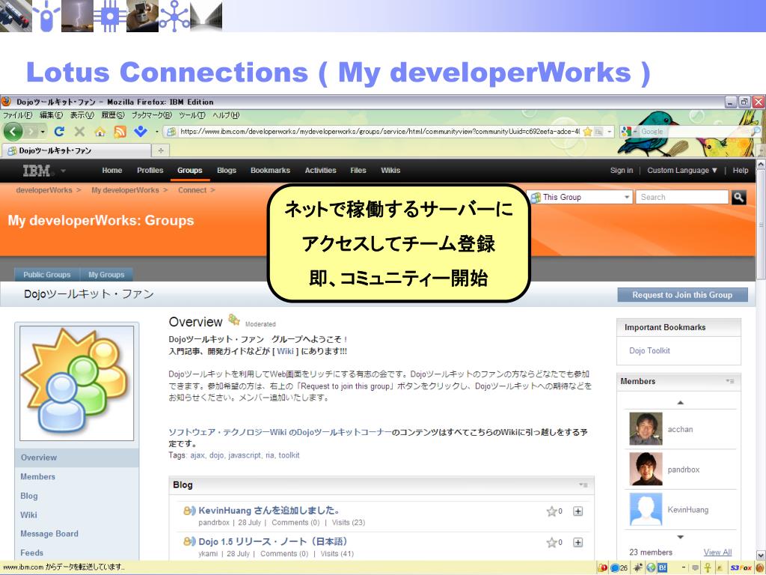Click the Firefox back arrow button
The image size is (766, 575).
pyautogui.click(x=13, y=132)
